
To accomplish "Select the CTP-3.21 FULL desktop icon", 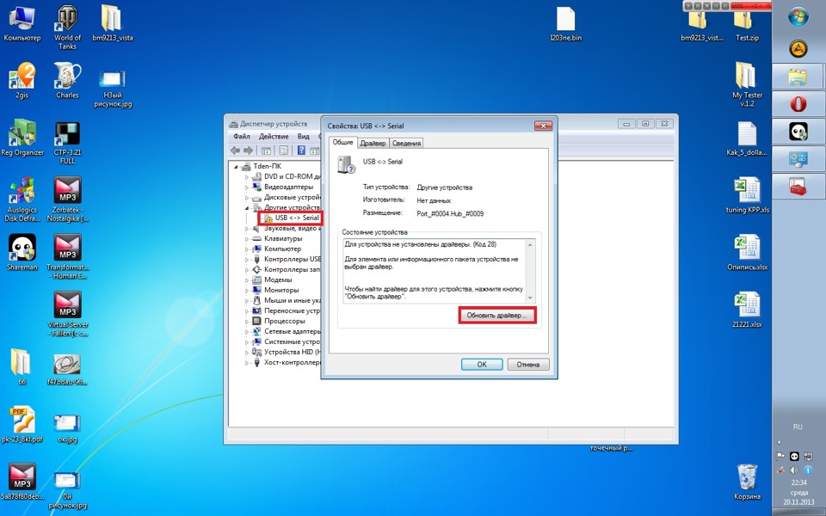I will point(67,142).
